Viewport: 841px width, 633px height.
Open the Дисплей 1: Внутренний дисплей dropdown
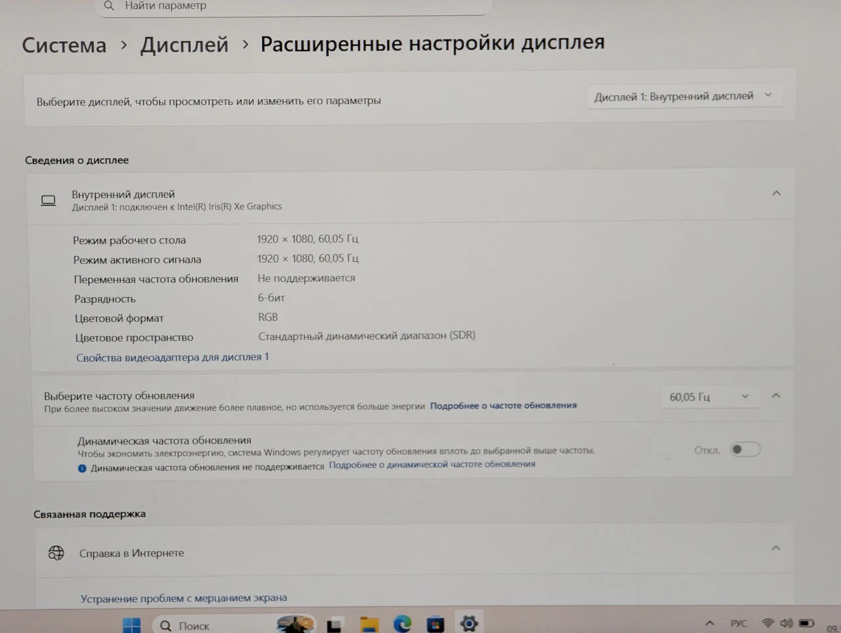(684, 96)
